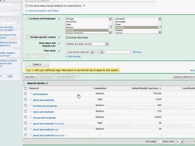The width and height of the screenshot is (195, 146).
Task: Open the Show rows dropdown
Action: (180, 142)
